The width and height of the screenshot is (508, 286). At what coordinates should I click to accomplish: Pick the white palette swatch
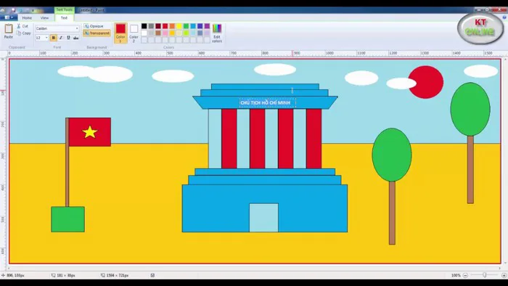point(144,33)
